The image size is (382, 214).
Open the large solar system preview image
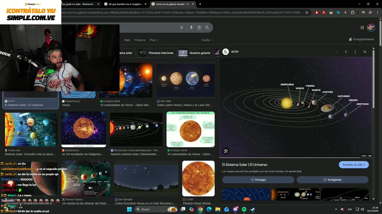(x=295, y=107)
